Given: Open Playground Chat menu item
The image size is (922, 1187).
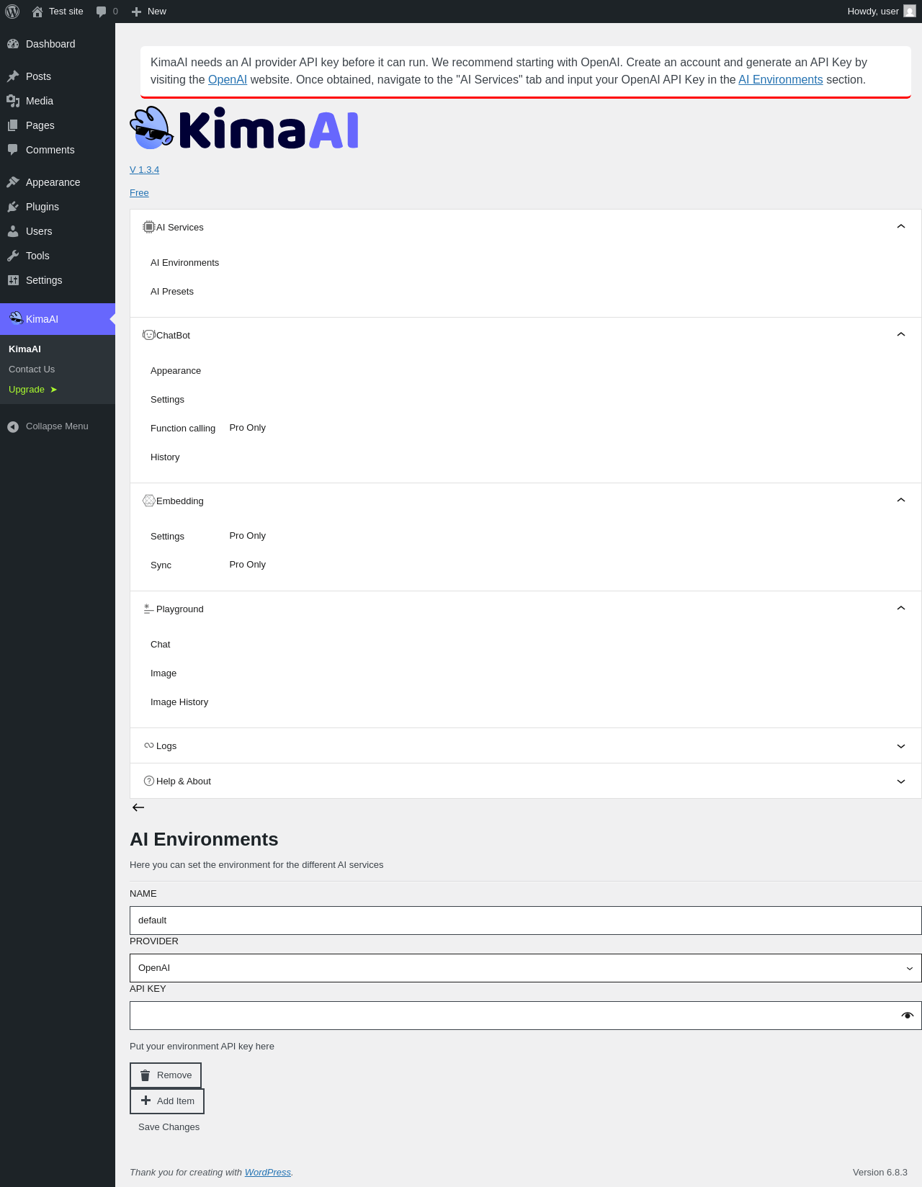Looking at the screenshot, I should click(160, 645).
